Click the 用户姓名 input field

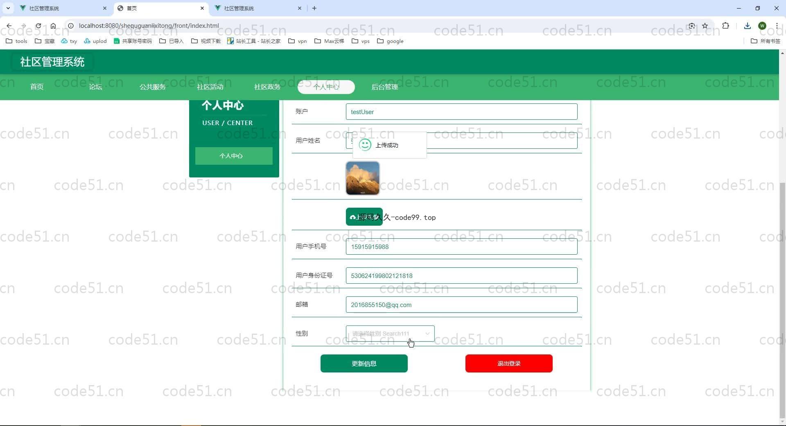[x=461, y=141]
